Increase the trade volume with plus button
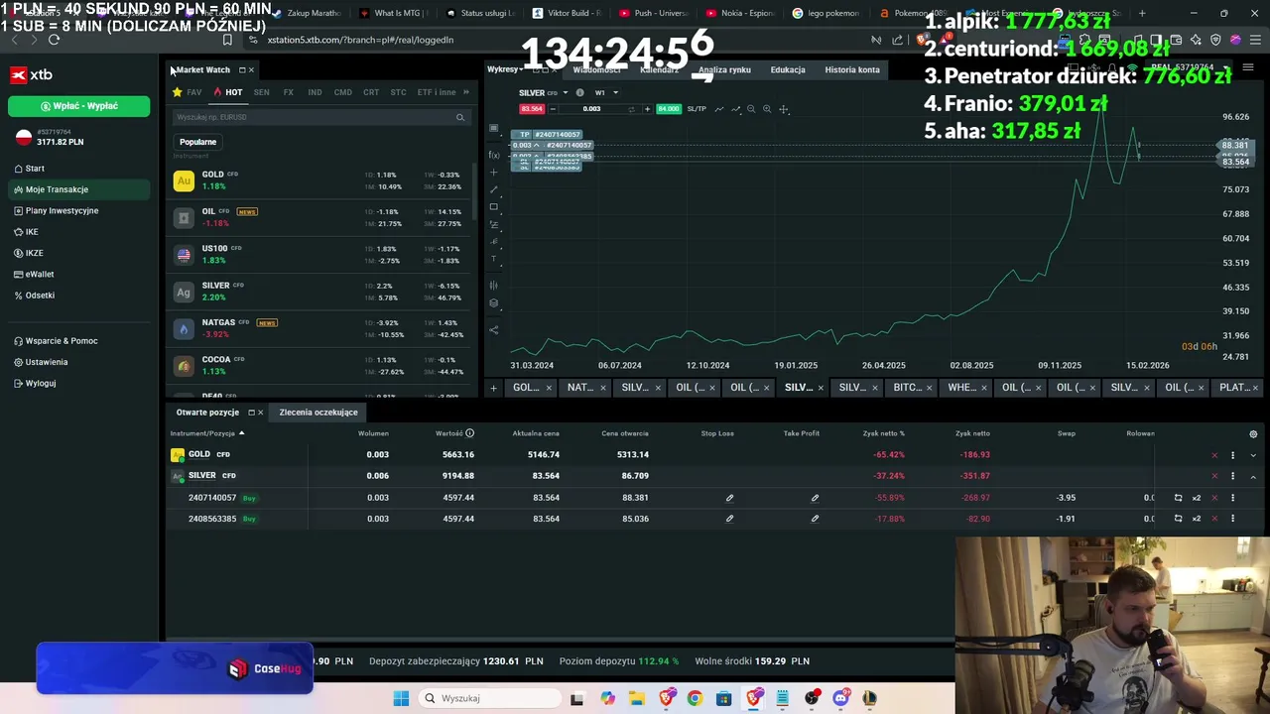Image resolution: width=1270 pixels, height=714 pixels. [647, 109]
